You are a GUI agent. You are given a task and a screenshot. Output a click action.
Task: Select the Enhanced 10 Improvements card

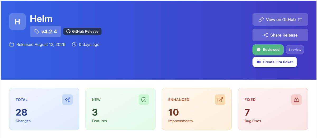click(x=197, y=109)
